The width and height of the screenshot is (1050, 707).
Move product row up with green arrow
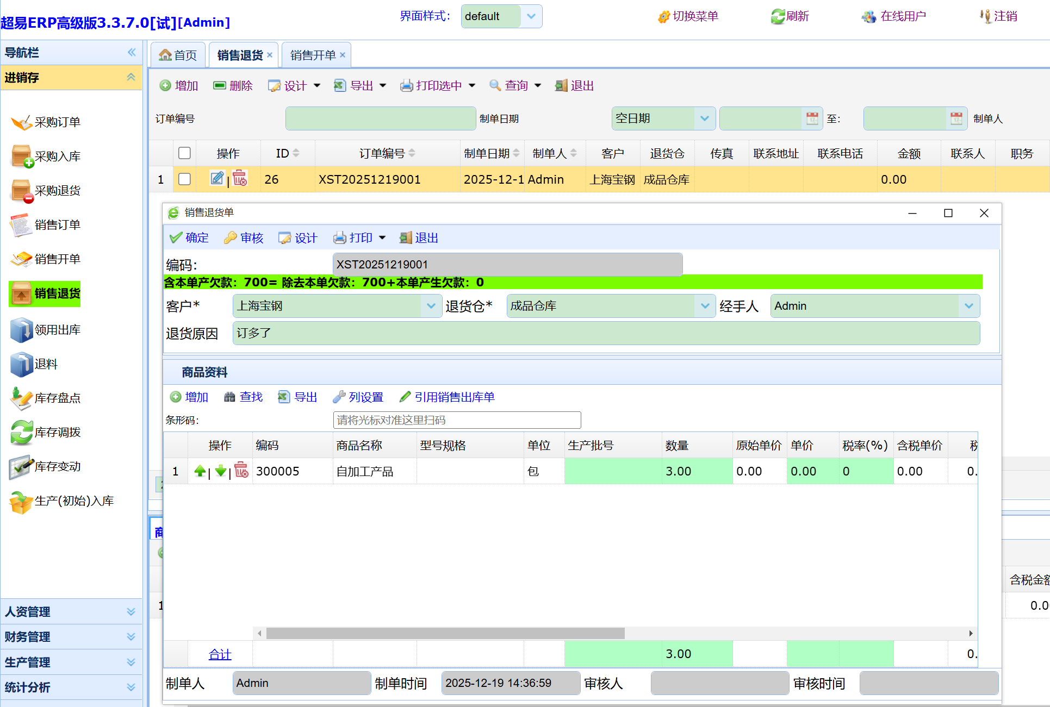[x=200, y=471]
